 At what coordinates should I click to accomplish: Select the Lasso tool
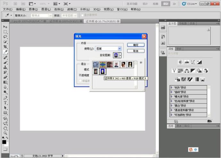pos(5,37)
